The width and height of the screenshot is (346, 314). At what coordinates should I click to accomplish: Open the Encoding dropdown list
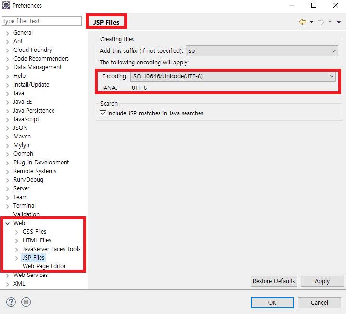pyautogui.click(x=233, y=76)
